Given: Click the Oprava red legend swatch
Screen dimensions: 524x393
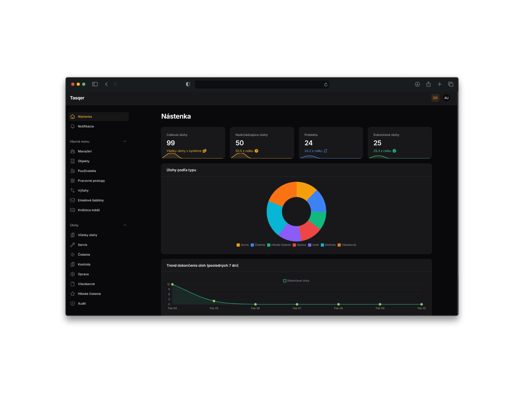Looking at the screenshot, I should click(x=294, y=245).
